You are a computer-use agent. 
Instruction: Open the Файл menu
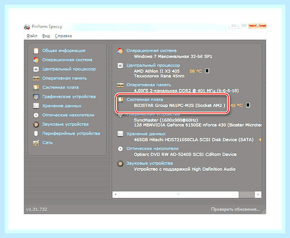tap(32, 36)
